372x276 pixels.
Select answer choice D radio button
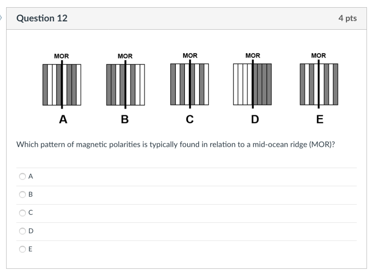coord(22,231)
